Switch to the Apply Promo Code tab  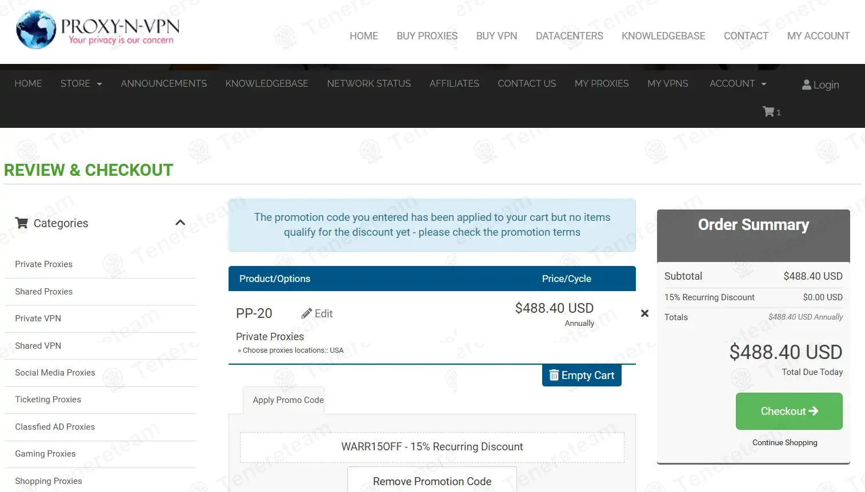point(288,400)
